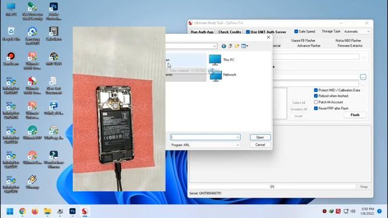Uncheck Reboot when finished
The height and width of the screenshot is (218, 388).
tap(316, 96)
